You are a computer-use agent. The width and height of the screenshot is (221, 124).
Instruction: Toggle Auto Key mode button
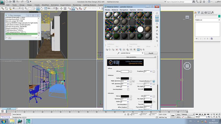[178, 114]
